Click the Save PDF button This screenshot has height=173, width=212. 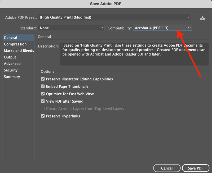coord(196,168)
